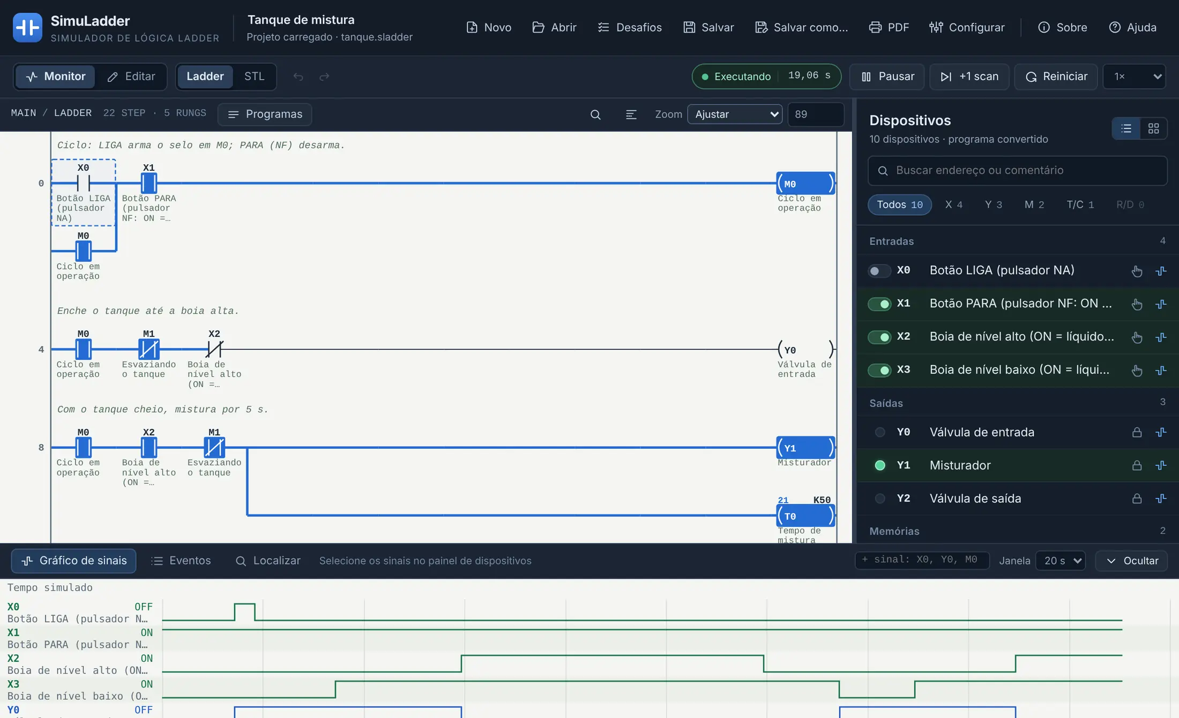Advance one scan with +1 scan
Screen dimensions: 1179x718
[969, 77]
